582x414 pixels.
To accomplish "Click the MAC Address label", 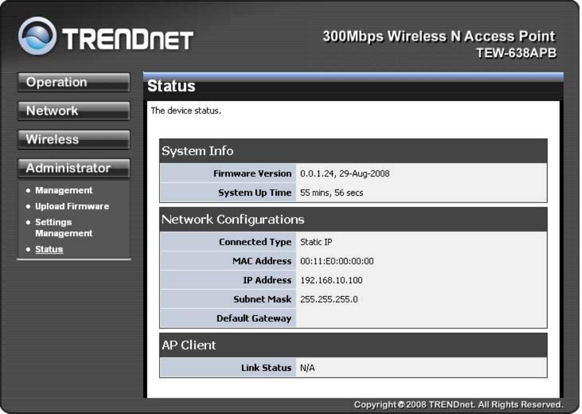I will pyautogui.click(x=262, y=261).
